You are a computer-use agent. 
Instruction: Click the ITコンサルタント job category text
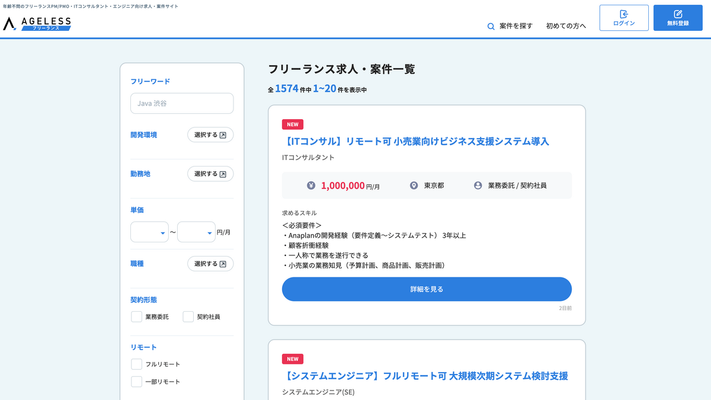[308, 158]
